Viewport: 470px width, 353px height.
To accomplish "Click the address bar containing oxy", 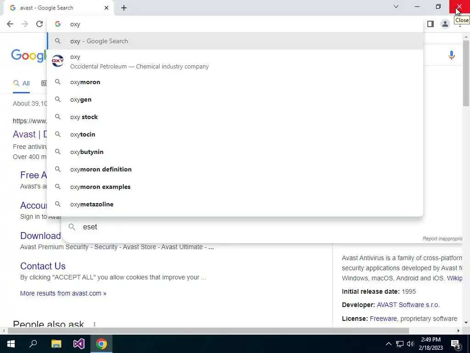I will 235,24.
